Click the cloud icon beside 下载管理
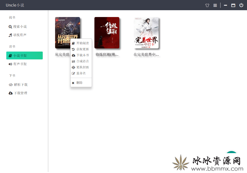The width and height of the screenshot is (247, 173). (10, 93)
